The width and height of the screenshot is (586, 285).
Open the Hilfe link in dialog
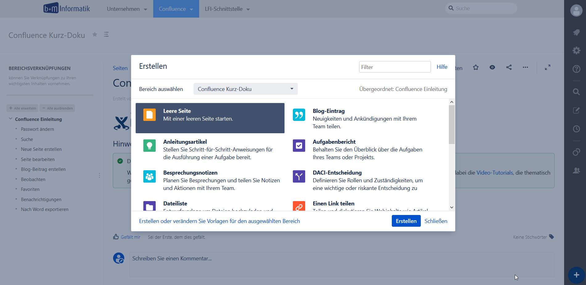click(x=442, y=67)
